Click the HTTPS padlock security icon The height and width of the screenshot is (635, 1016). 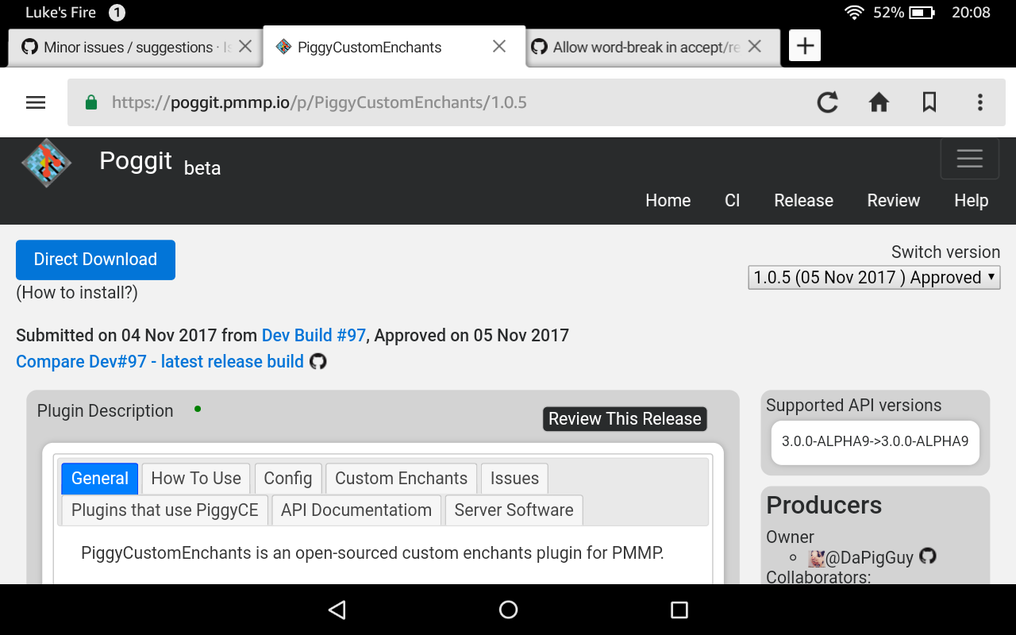point(90,102)
